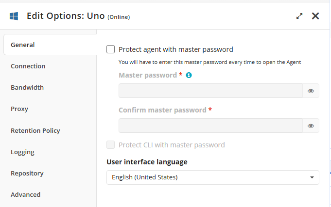Open User interface language dropdown
This screenshot has width=331, height=207.
[x=212, y=177]
